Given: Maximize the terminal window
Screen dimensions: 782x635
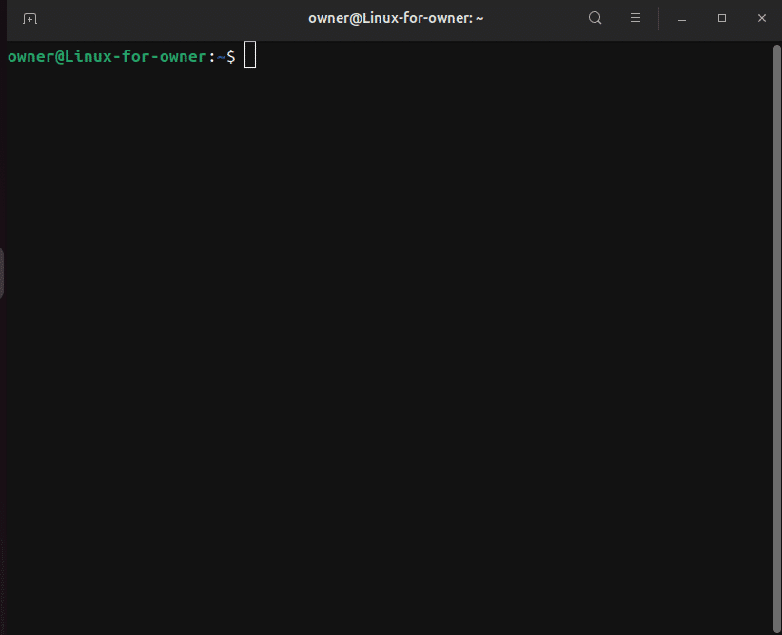Looking at the screenshot, I should (722, 18).
